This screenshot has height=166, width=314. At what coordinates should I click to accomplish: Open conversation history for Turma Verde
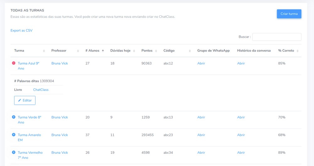[x=241, y=117]
